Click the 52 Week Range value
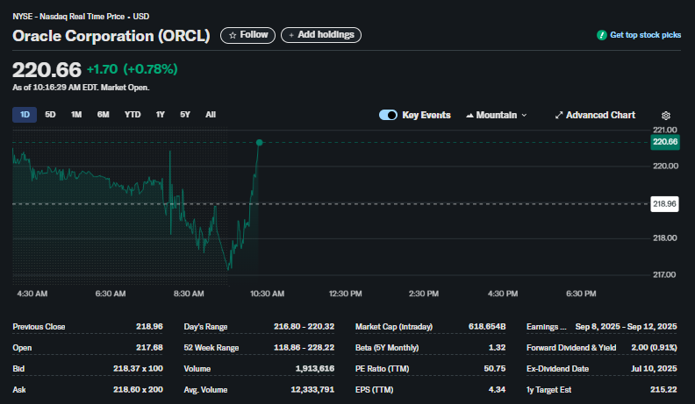695x404 pixels. [x=304, y=348]
